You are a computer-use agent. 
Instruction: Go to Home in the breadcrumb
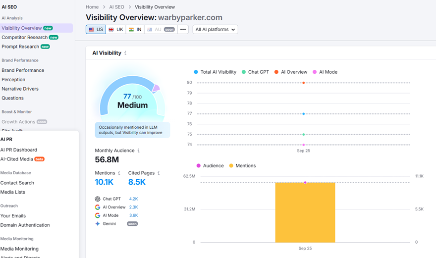tap(92, 7)
